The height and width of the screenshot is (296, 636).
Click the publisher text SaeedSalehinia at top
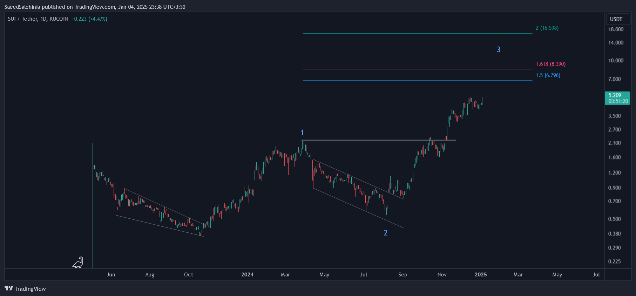tap(22, 7)
